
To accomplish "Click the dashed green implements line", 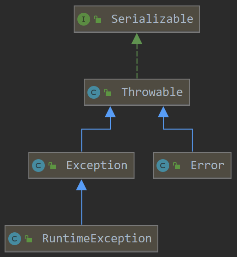I will (137, 61).
